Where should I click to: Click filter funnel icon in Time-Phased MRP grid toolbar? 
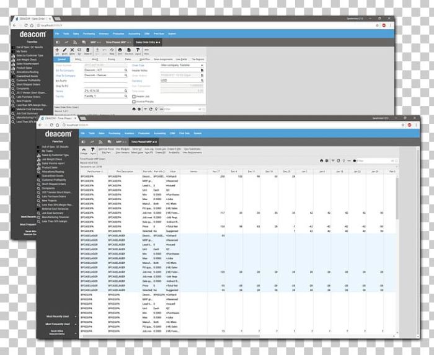coord(333,160)
